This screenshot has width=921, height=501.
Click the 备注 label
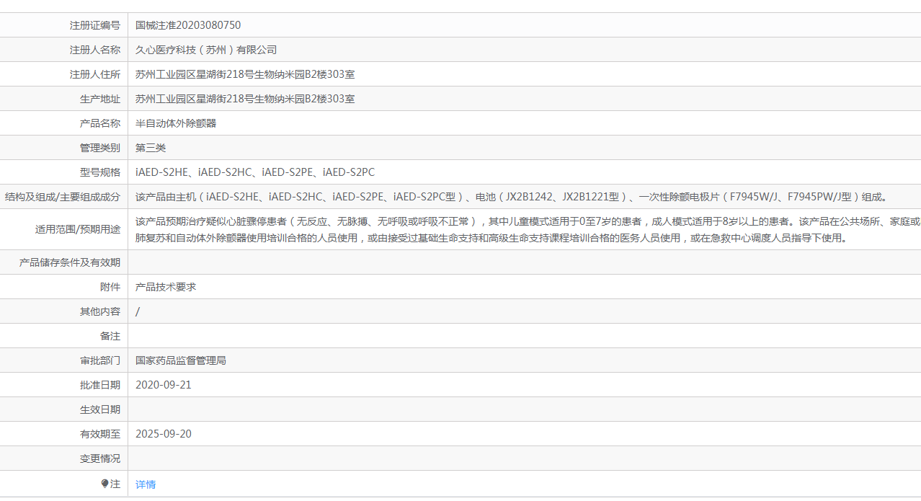110,336
